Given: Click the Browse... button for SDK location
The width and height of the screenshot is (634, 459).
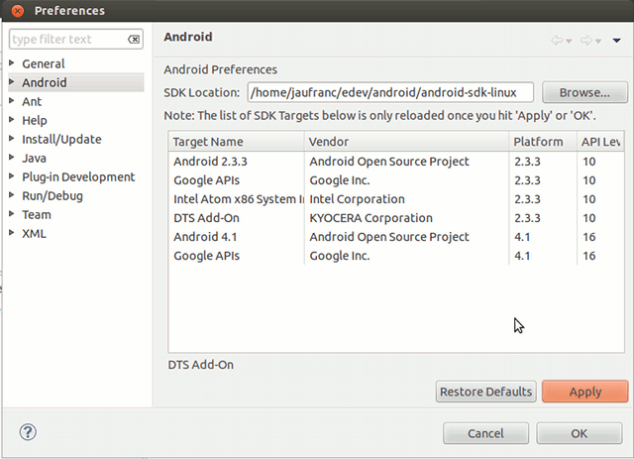Looking at the screenshot, I should click(584, 92).
